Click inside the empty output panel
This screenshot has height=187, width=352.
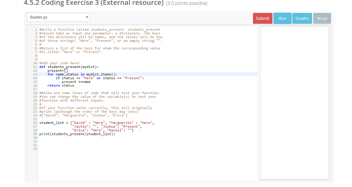click(x=294, y=103)
